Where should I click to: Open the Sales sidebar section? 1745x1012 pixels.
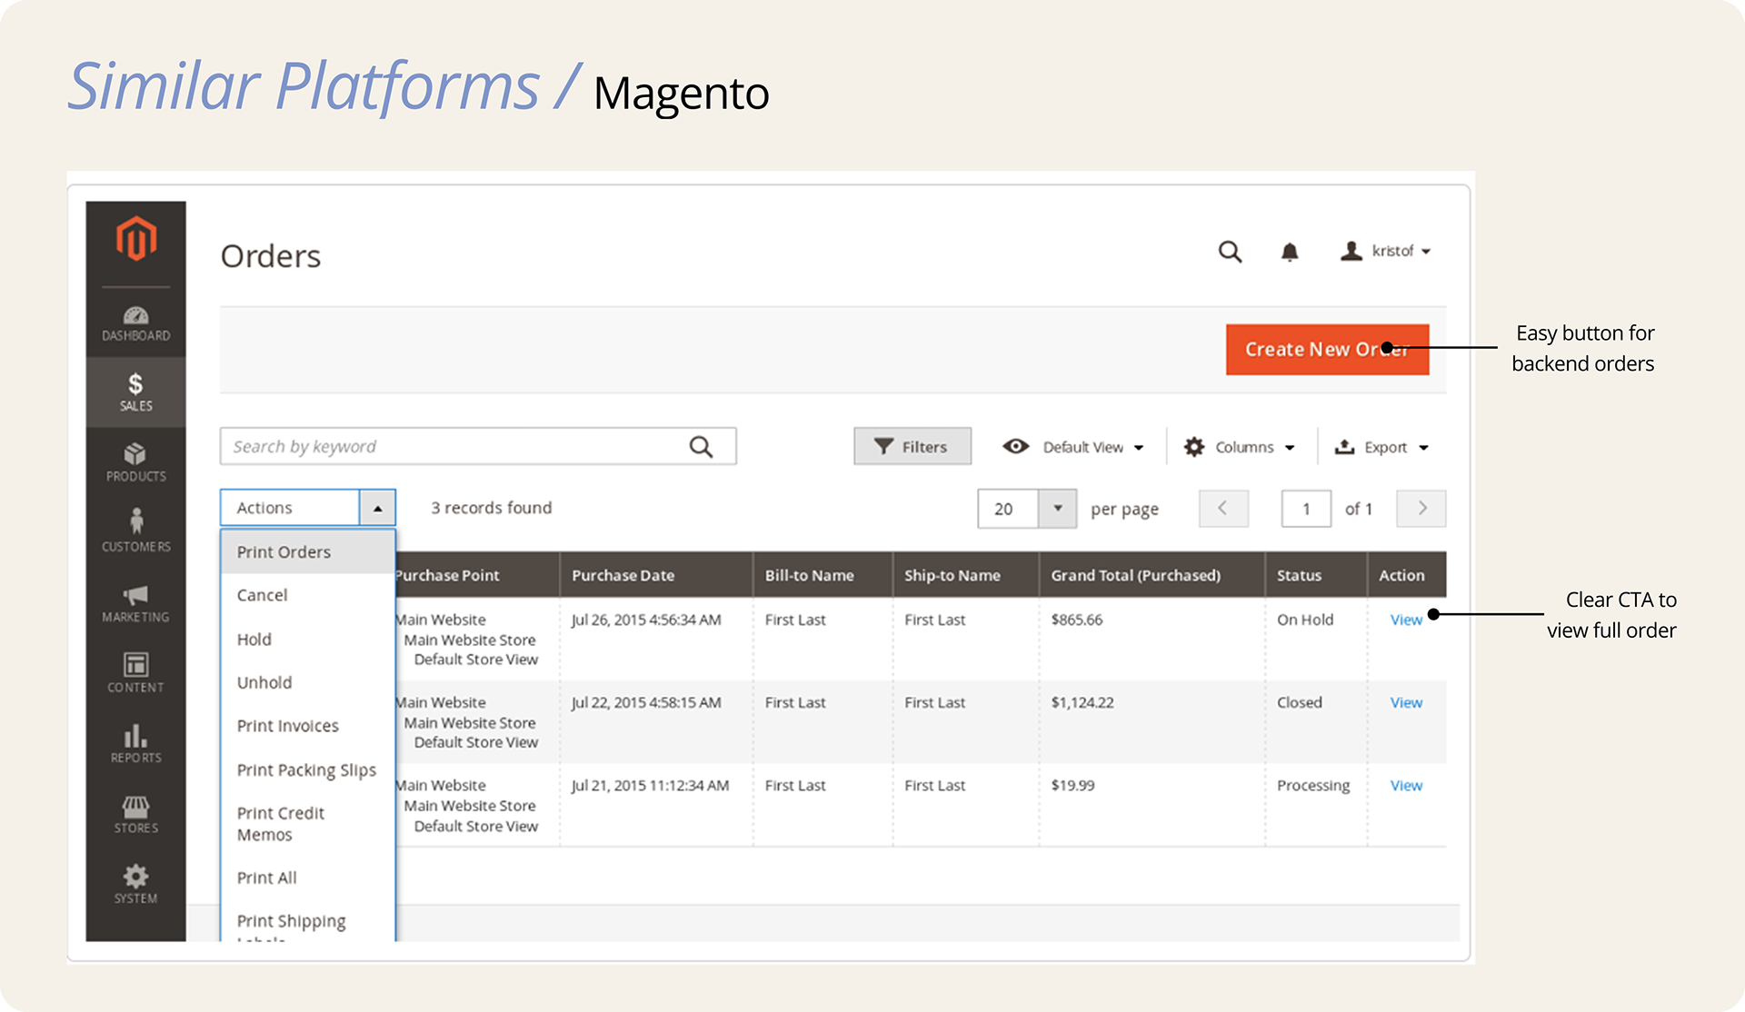(136, 392)
